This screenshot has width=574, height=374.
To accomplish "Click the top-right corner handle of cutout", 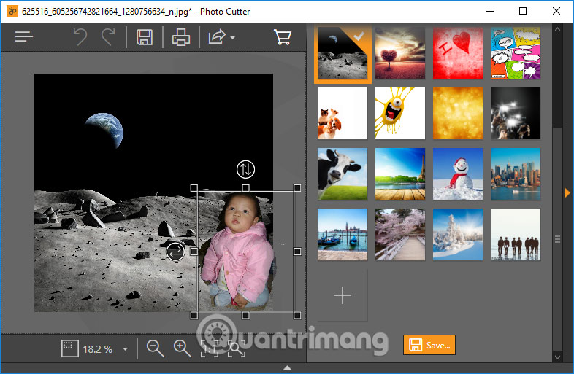I will coord(297,188).
